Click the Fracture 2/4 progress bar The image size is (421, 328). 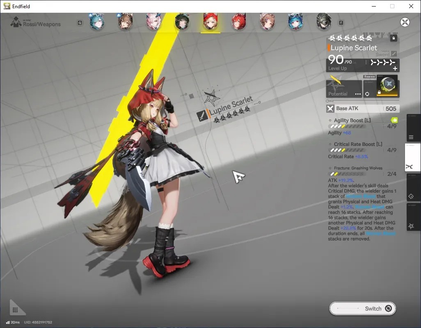coord(346,174)
